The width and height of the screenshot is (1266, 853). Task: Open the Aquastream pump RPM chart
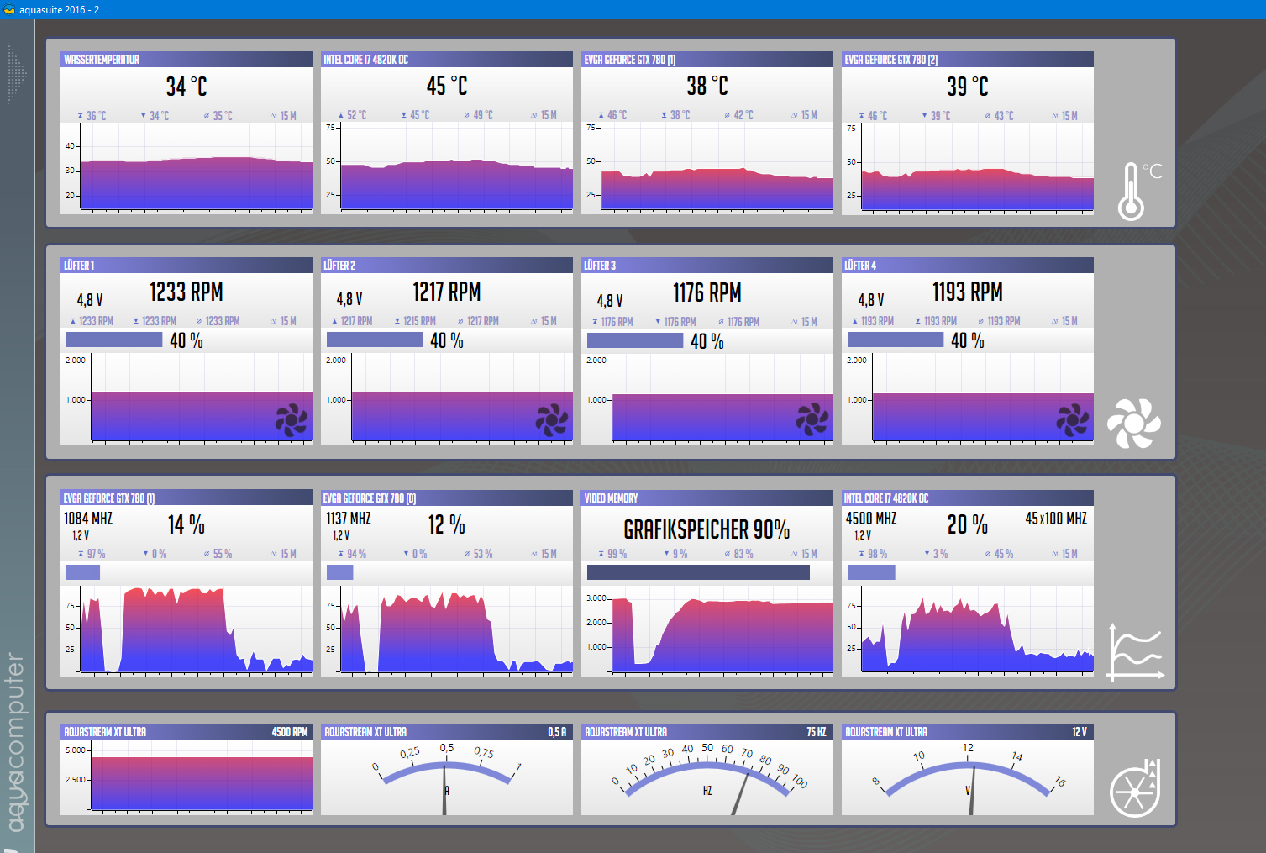(186, 777)
